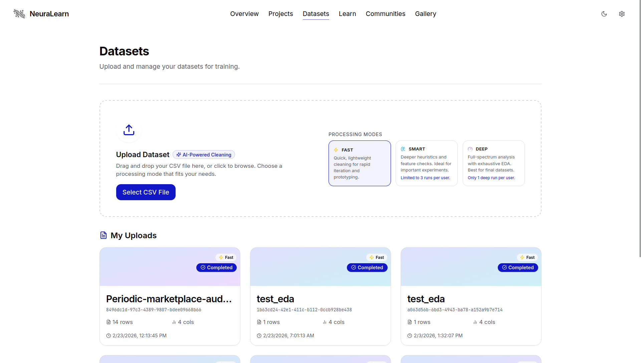This screenshot has width=641, height=363.
Task: Click the gauge icon in the DEEP mode card
Action: (x=470, y=149)
